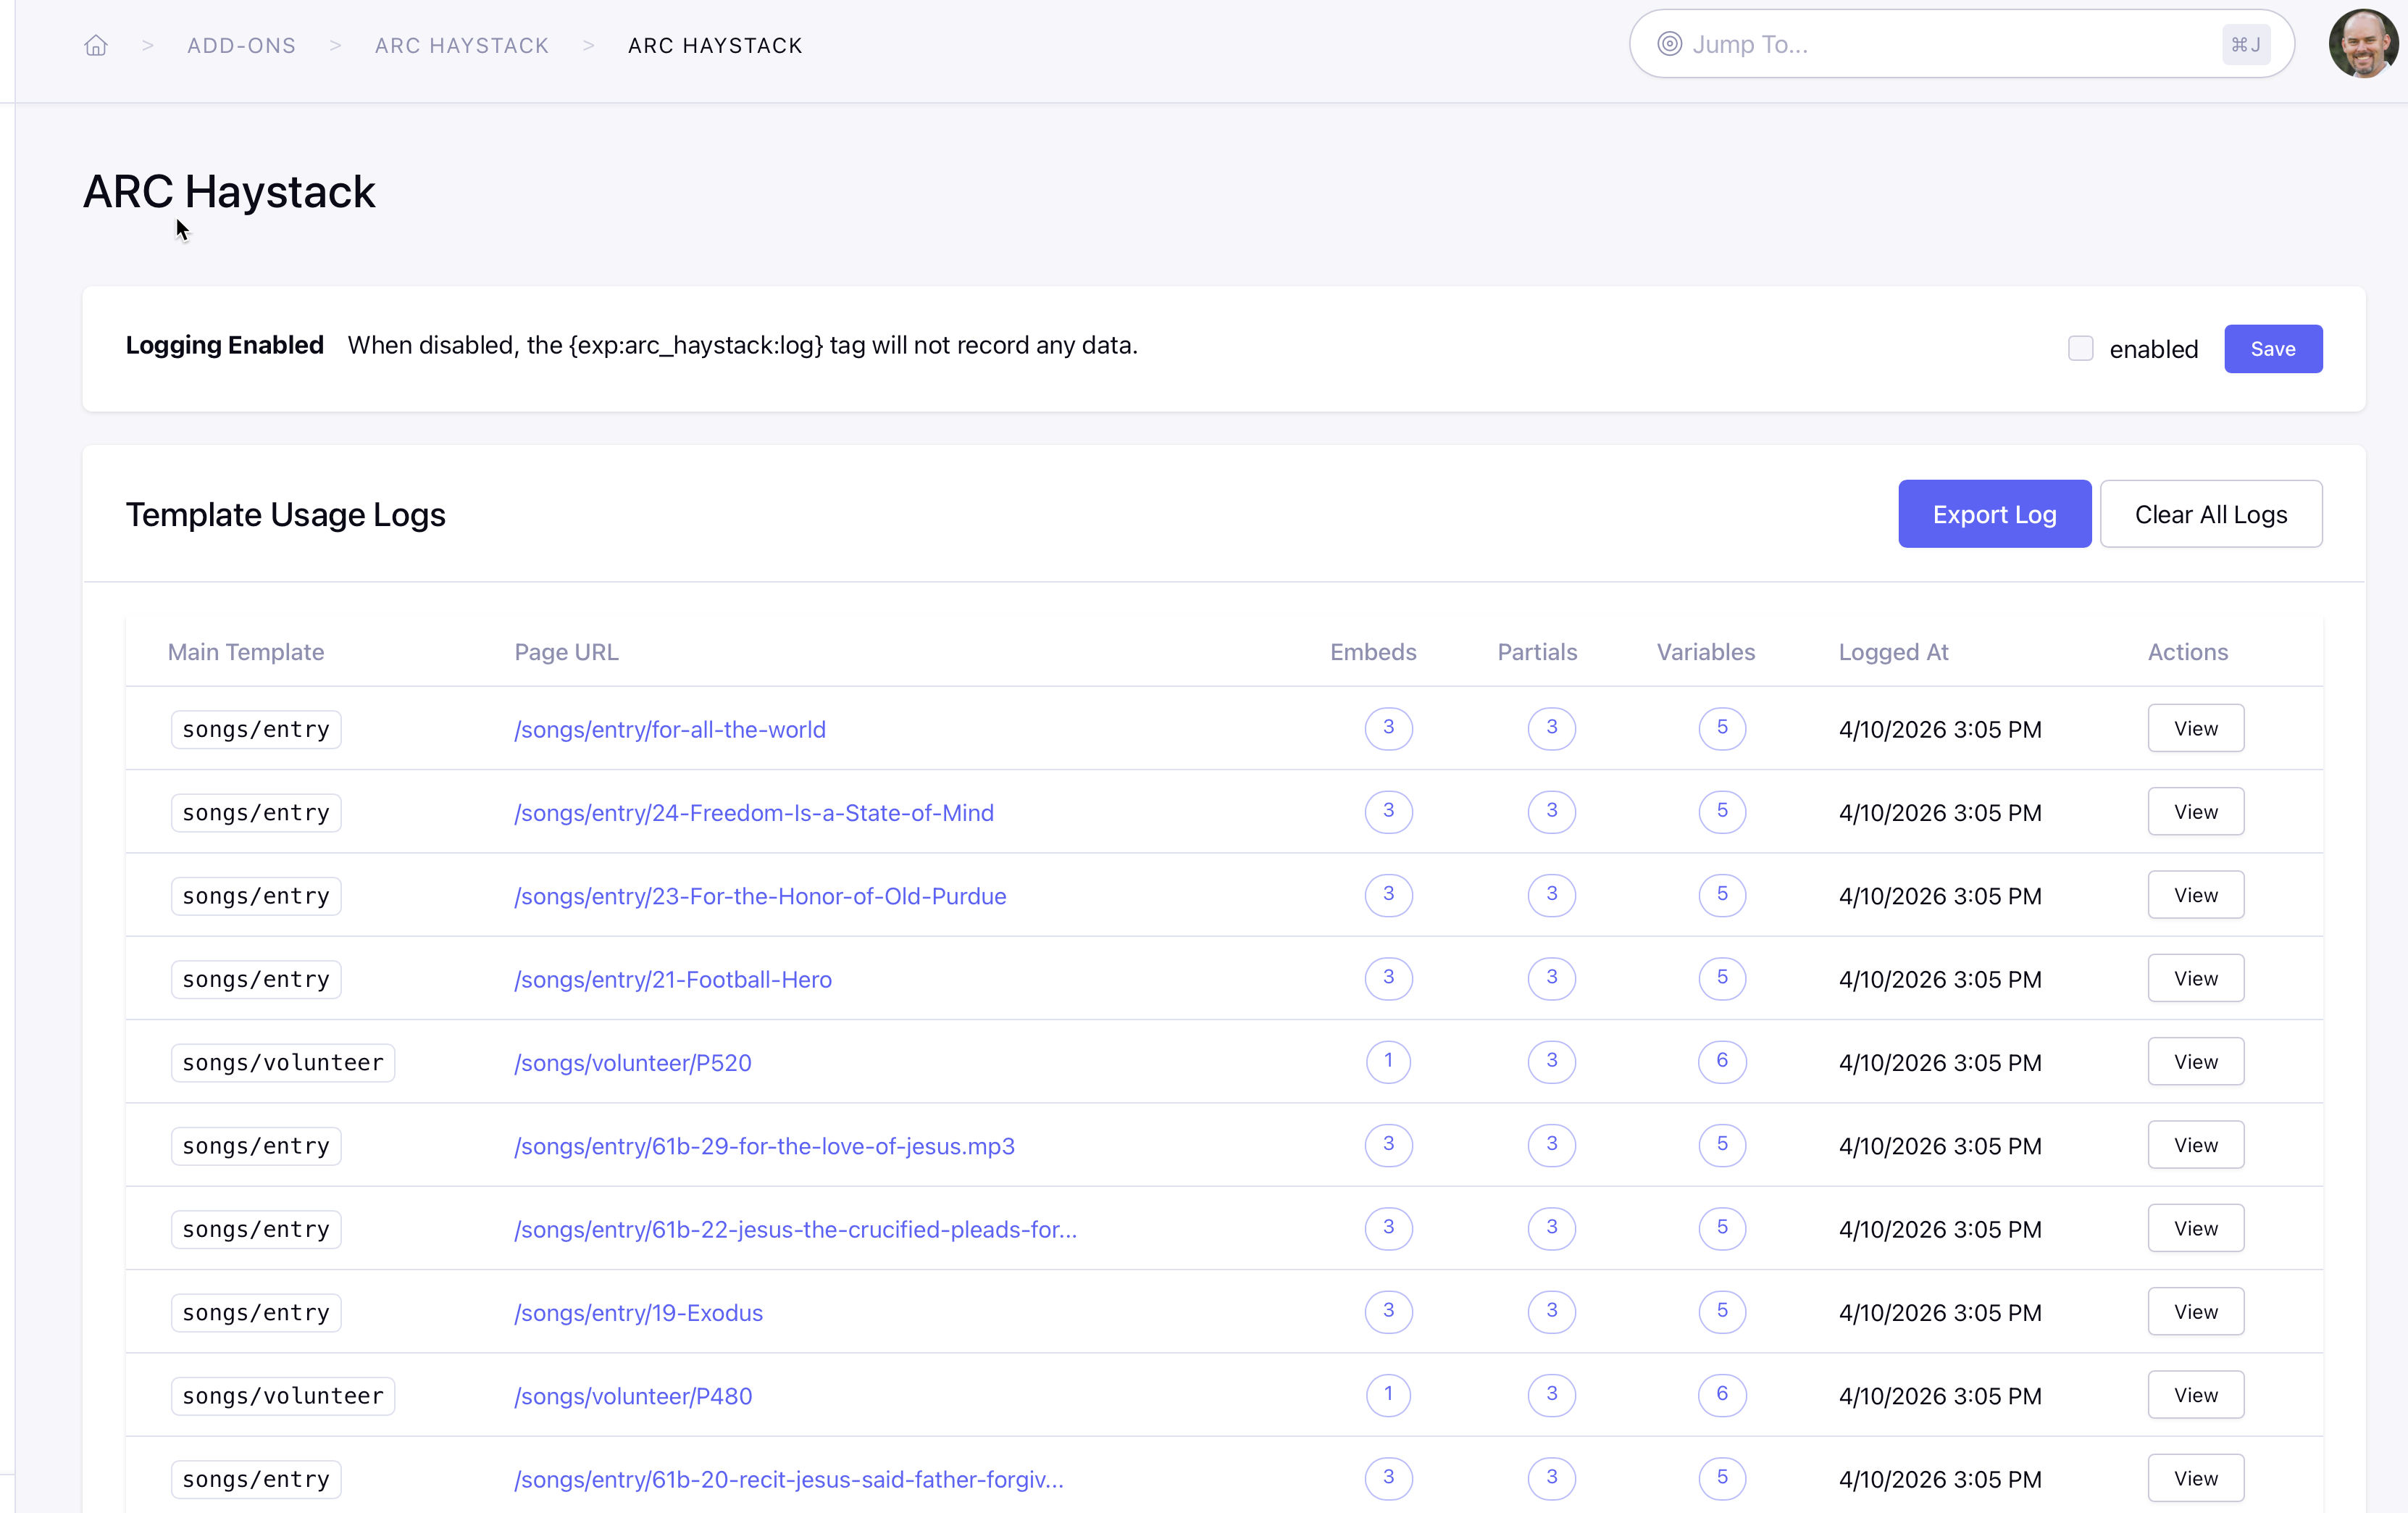
Task: Open first Arc Haystack breadcrumb link
Action: pos(461,45)
